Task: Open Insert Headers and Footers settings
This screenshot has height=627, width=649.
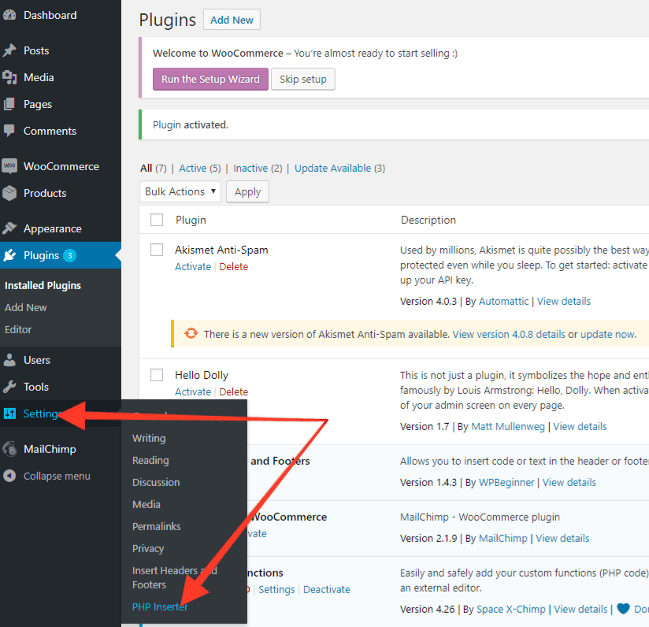Action: (175, 577)
